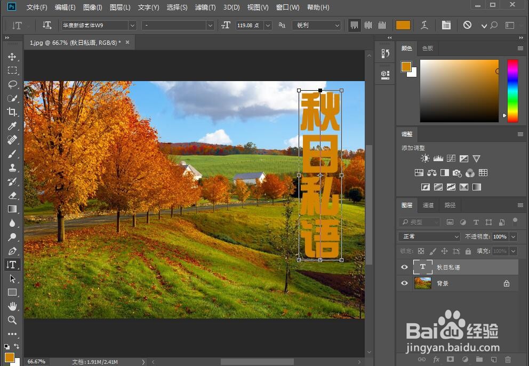This screenshot has height=366, width=529.
Task: Select the Clone Stamp tool
Action: coord(12,168)
